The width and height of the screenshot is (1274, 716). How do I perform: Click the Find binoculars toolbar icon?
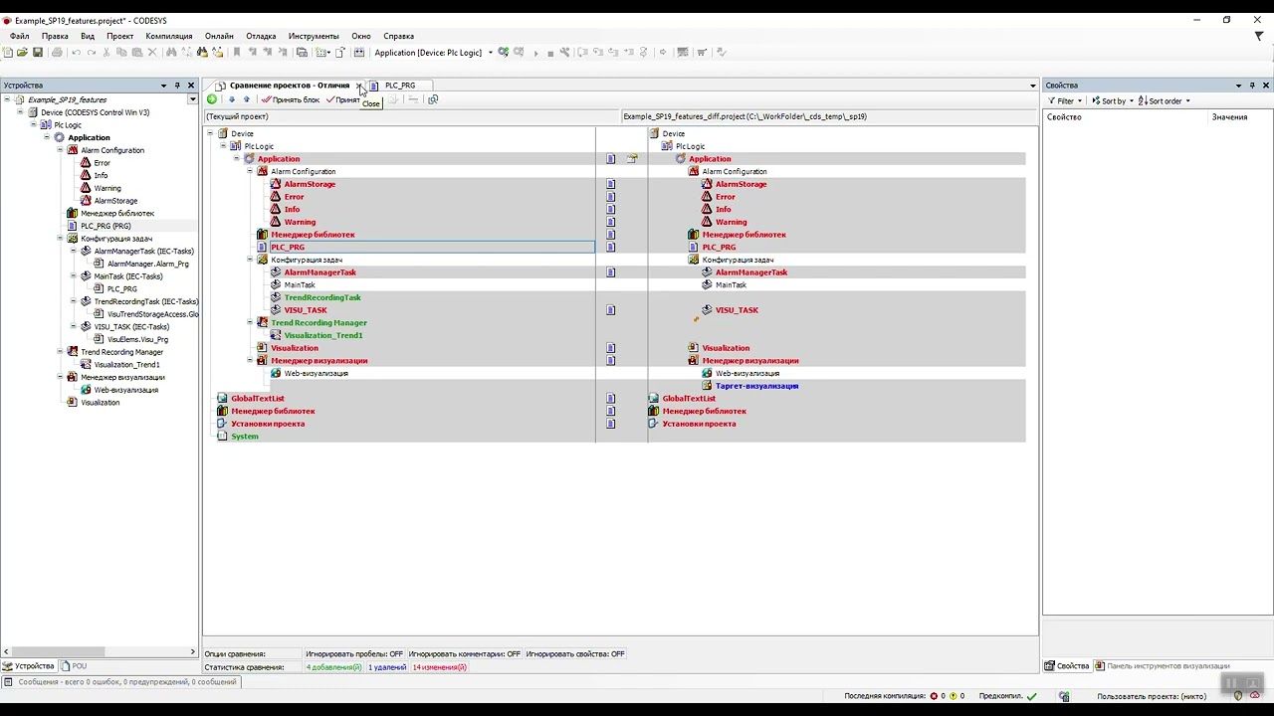171,53
